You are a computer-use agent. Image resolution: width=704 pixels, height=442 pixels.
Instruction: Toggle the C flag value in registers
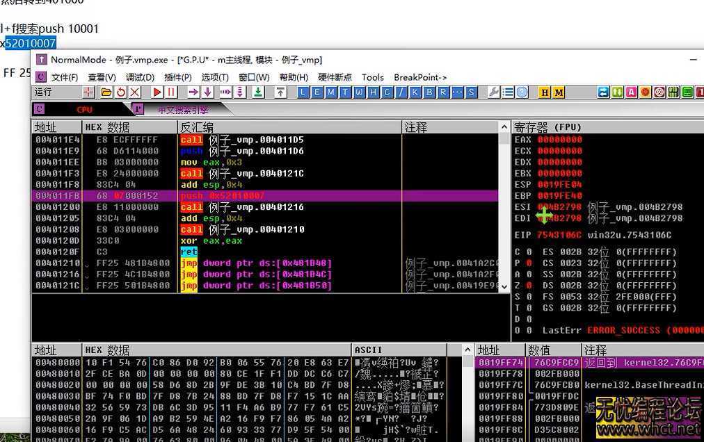point(528,252)
